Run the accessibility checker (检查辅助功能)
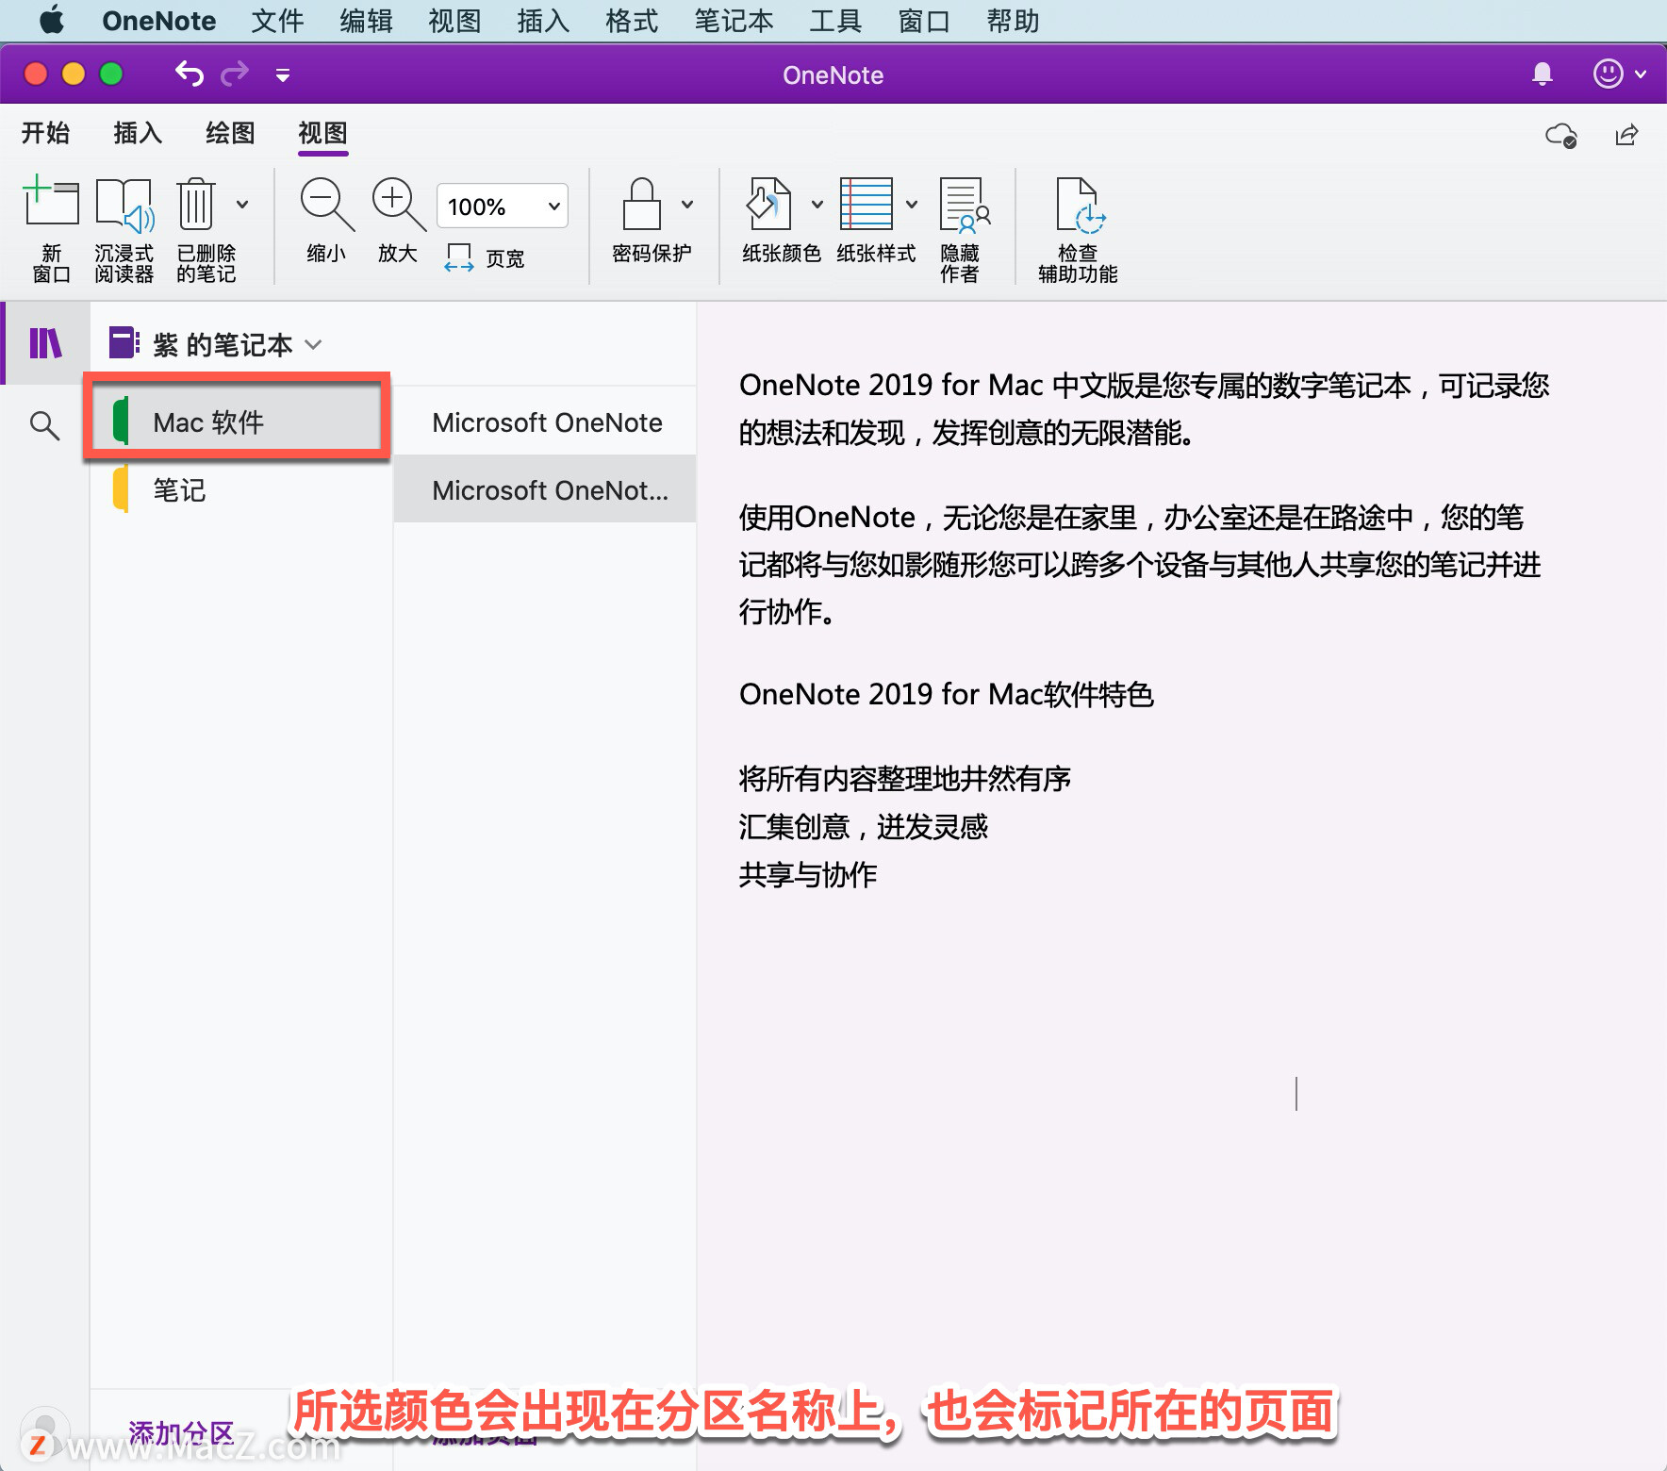 [1078, 229]
